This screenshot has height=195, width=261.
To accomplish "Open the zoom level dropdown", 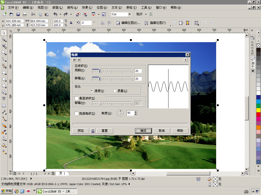I will pos(129,14).
